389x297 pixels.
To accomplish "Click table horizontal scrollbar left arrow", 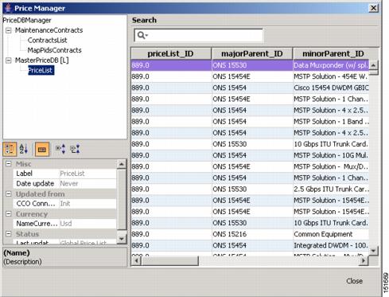I will tap(137, 261).
